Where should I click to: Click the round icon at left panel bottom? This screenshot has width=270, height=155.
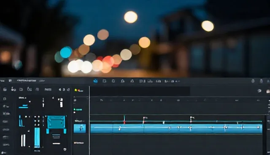(65, 150)
